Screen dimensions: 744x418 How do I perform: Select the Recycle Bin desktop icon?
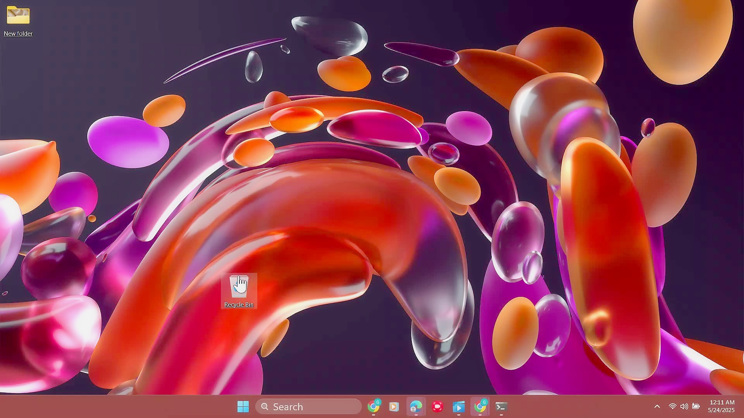(239, 286)
